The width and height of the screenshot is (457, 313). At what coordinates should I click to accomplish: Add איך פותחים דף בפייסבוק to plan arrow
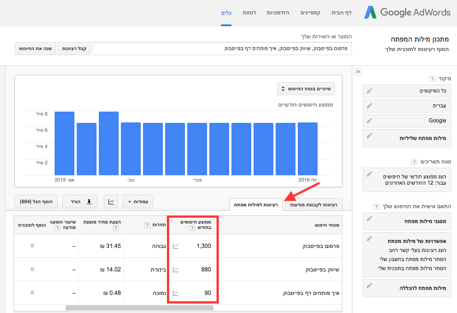point(32,292)
